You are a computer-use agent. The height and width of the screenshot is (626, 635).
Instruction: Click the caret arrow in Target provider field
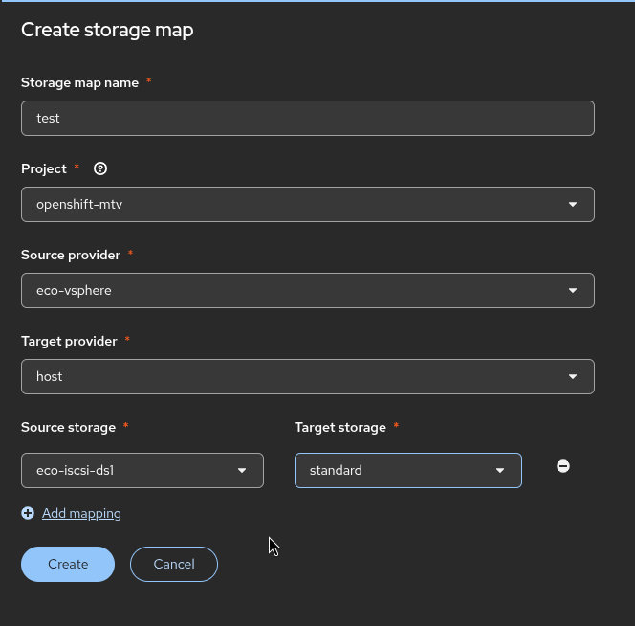573,376
